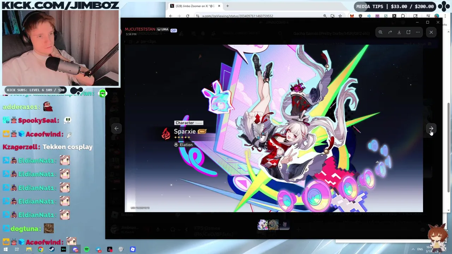Image resolution: width=452 pixels, height=254 pixels.
Task: Open the blue sound-wave extension in Chrome
Action: [x=369, y=16]
